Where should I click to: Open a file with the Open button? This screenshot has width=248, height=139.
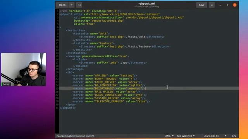tap(62, 5)
